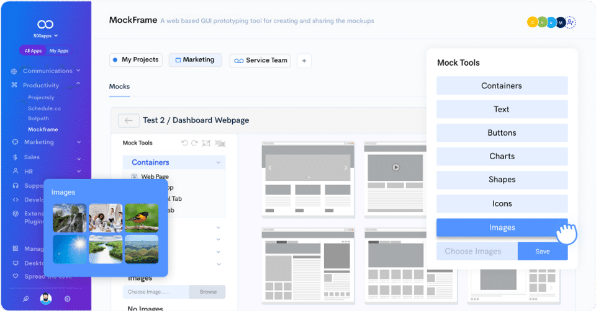This screenshot has width=596, height=311.
Task: Choose Buttons in Mock Tools popup
Action: coord(502,133)
